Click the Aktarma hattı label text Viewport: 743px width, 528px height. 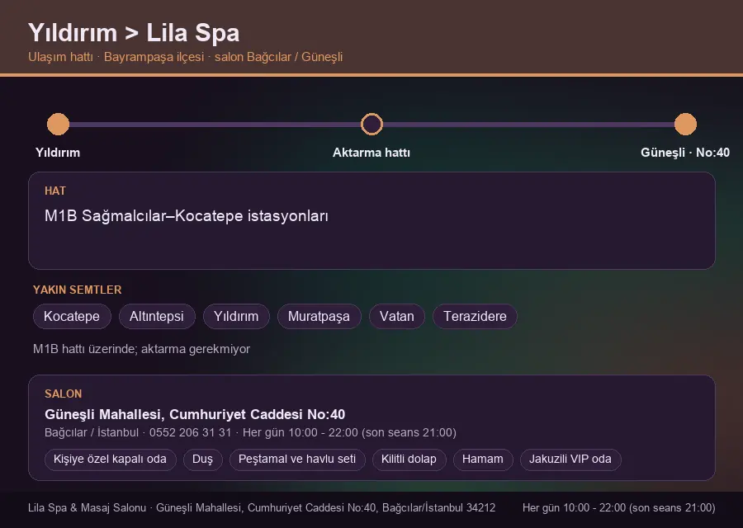click(371, 153)
